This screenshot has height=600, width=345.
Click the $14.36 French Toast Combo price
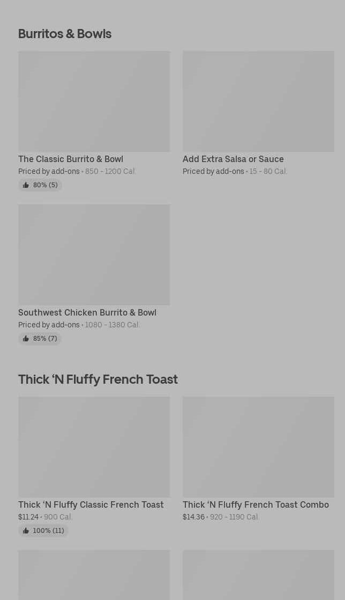[x=193, y=517]
